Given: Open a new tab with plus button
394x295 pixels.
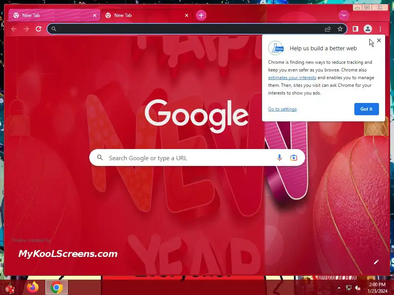Looking at the screenshot, I should 201,15.
